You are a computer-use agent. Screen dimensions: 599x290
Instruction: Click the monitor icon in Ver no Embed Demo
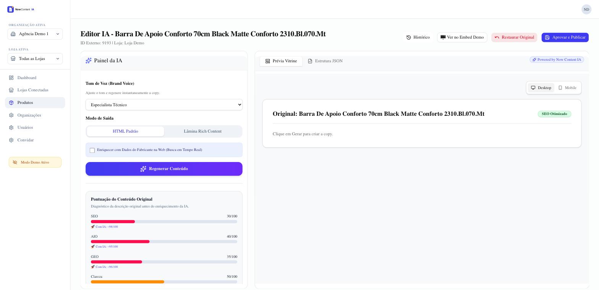tap(443, 37)
